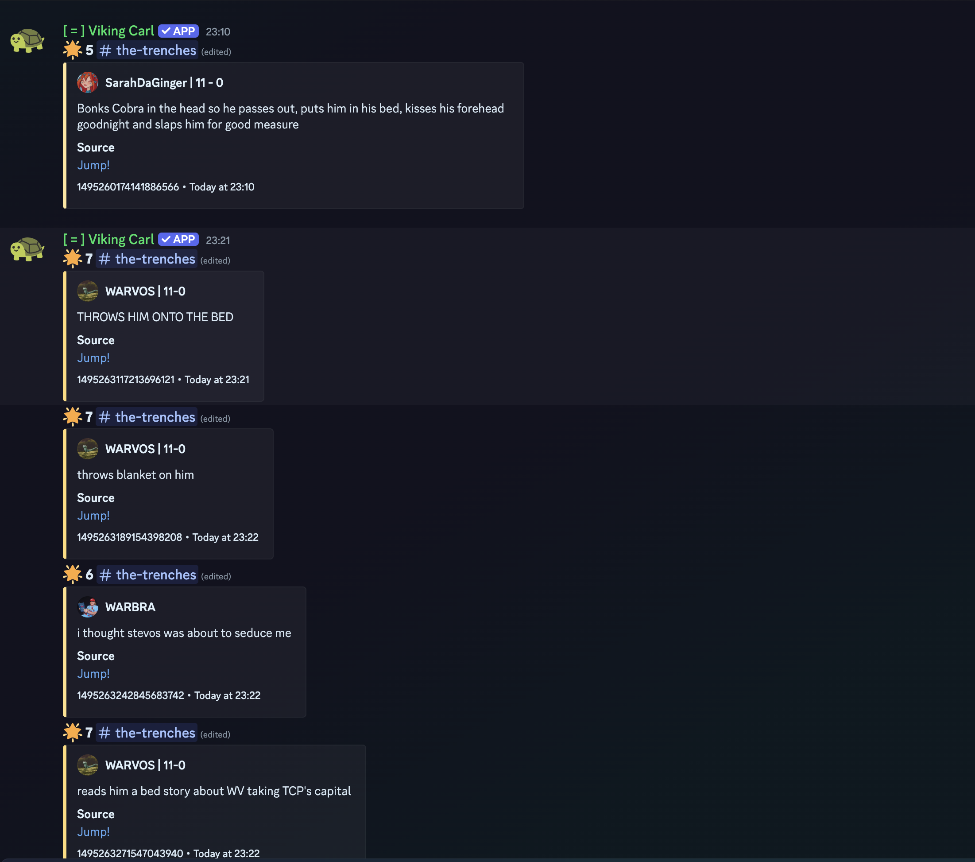Click WARBRA's avatar in the embed

tap(88, 607)
